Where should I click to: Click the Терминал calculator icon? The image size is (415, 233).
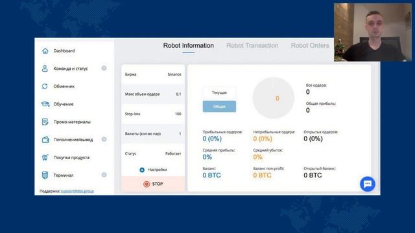coord(45,175)
